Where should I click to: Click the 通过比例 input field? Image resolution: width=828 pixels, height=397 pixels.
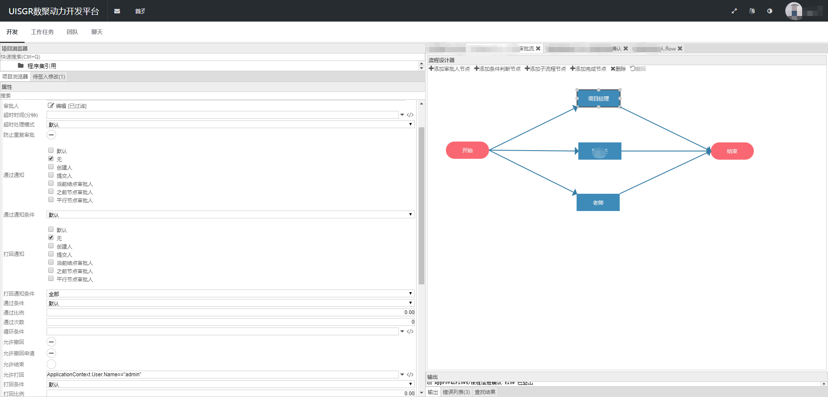click(230, 313)
